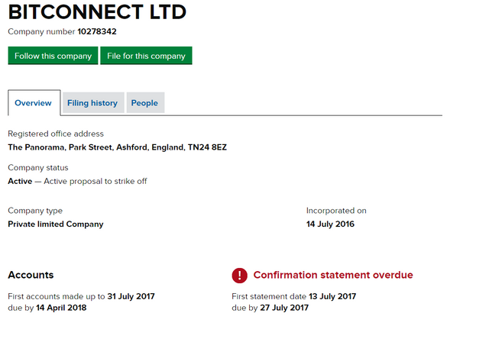Open the People tab
This screenshot has height=342, width=489.
[144, 103]
